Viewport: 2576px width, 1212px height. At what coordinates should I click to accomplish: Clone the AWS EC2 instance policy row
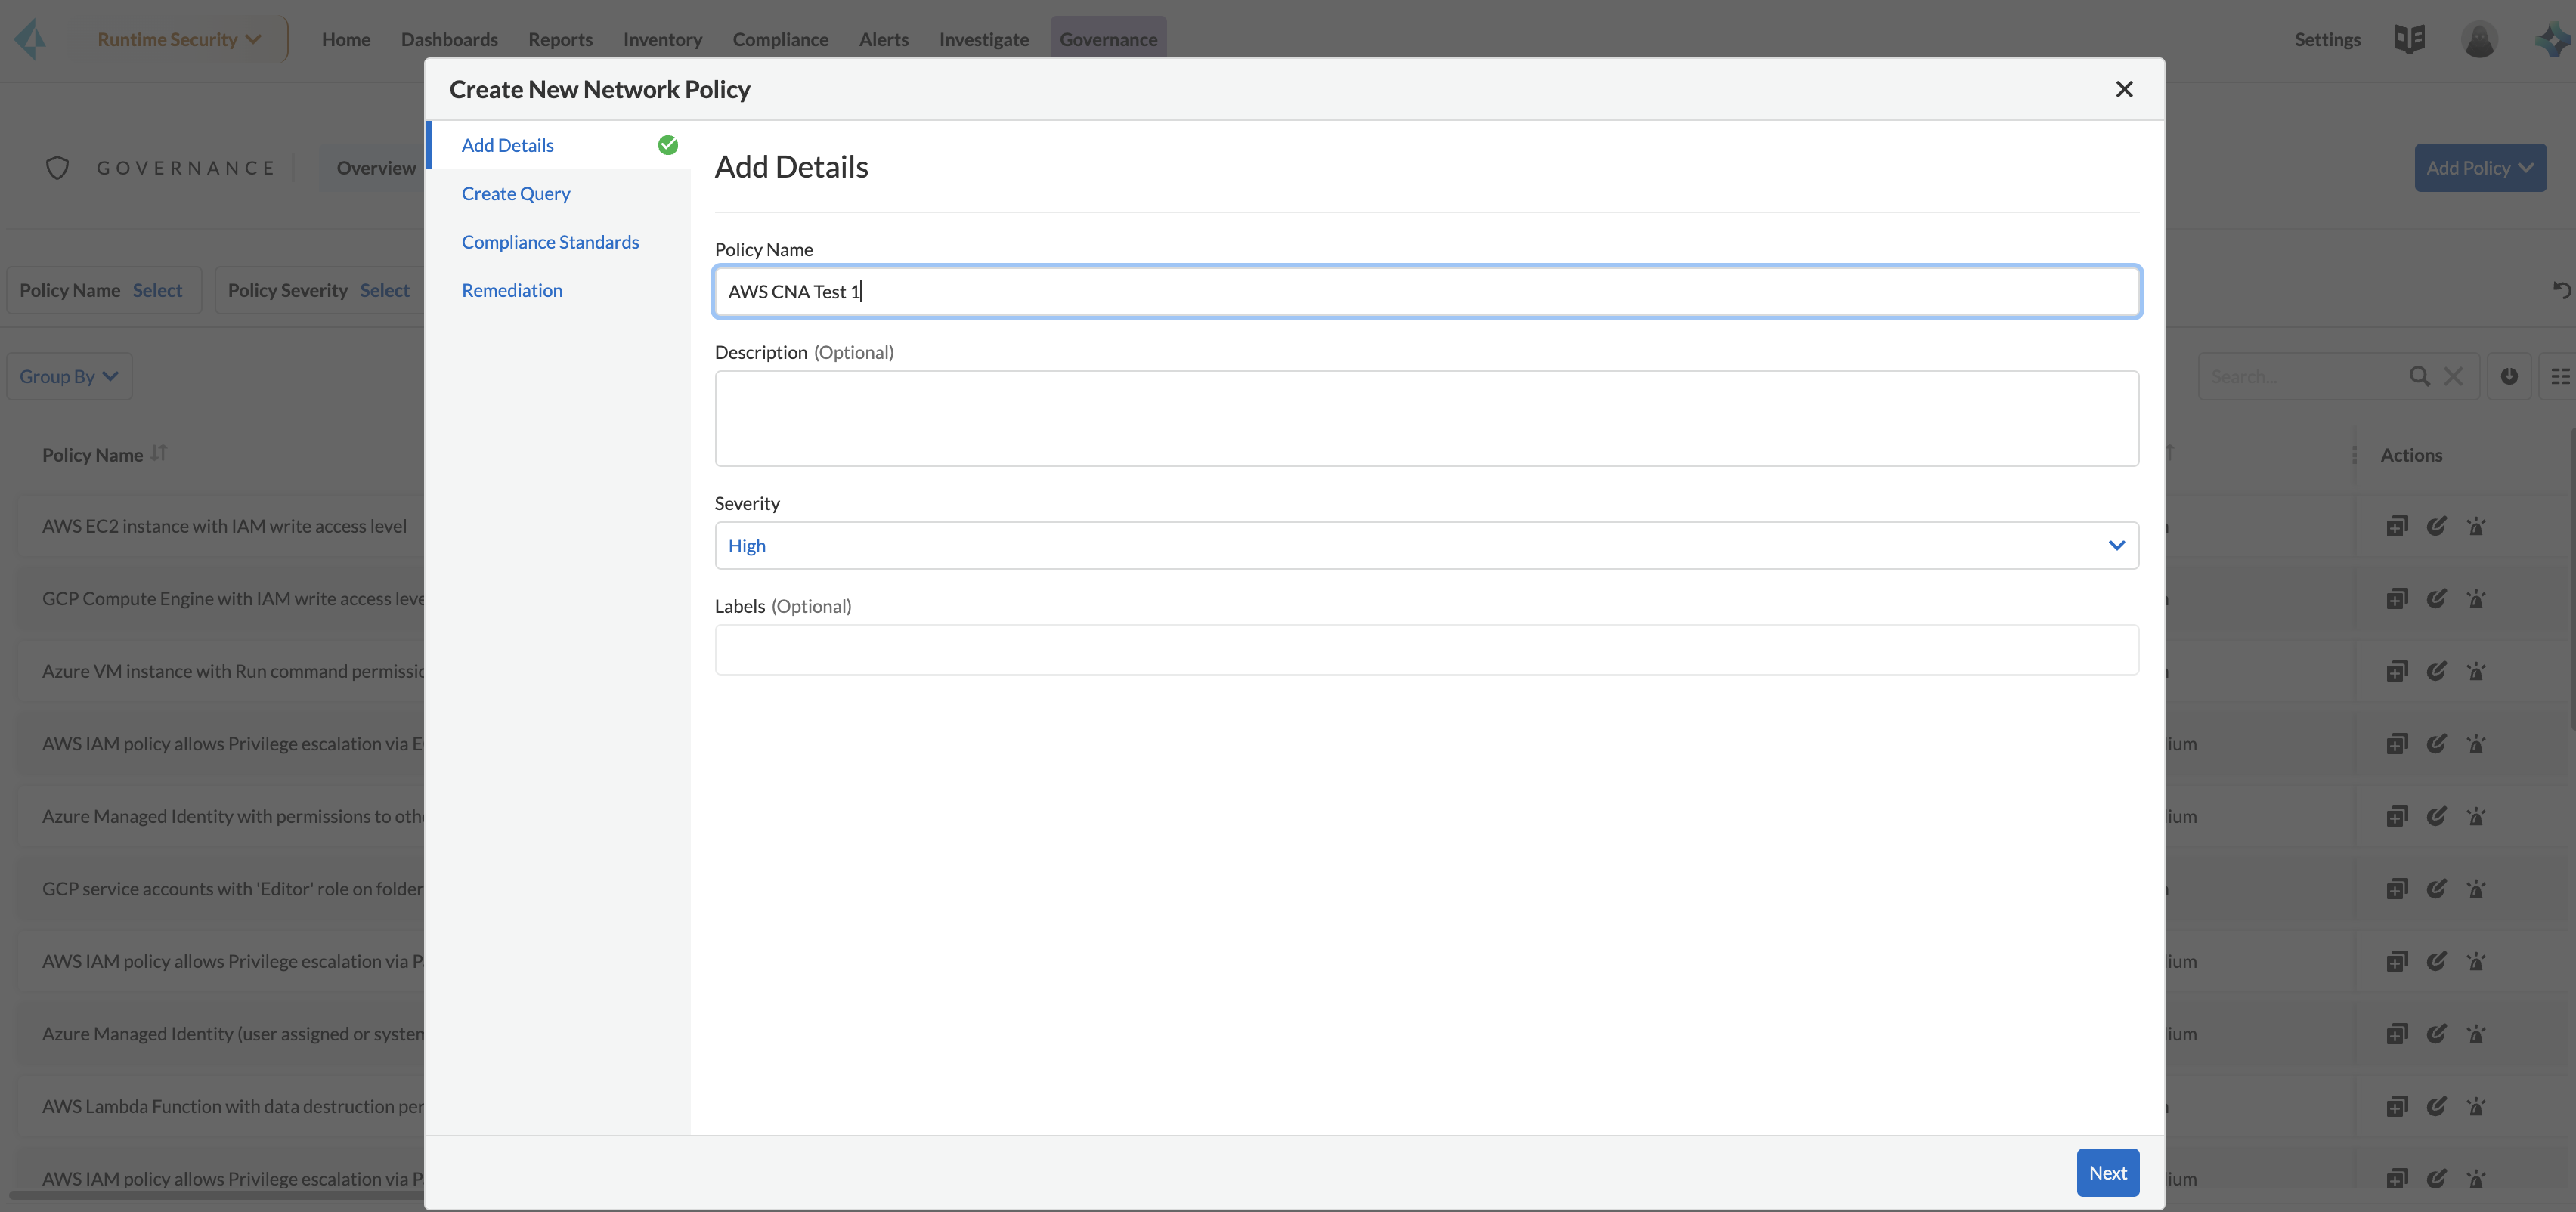(x=2397, y=525)
